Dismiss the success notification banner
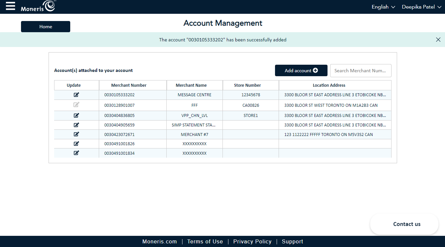 tap(438, 40)
